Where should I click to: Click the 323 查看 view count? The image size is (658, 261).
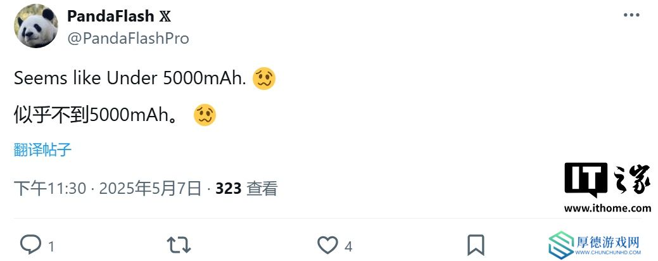click(x=246, y=188)
